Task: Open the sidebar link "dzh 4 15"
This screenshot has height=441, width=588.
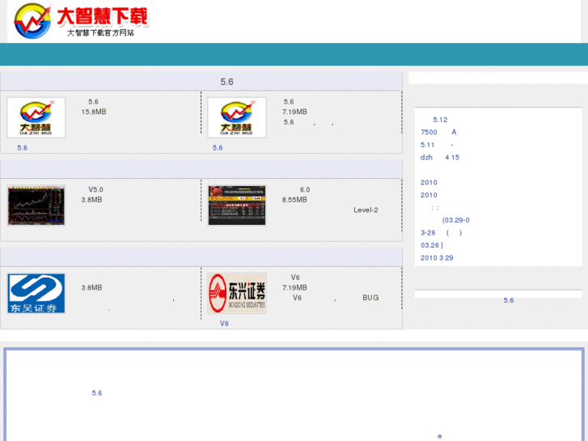Action: click(x=440, y=157)
